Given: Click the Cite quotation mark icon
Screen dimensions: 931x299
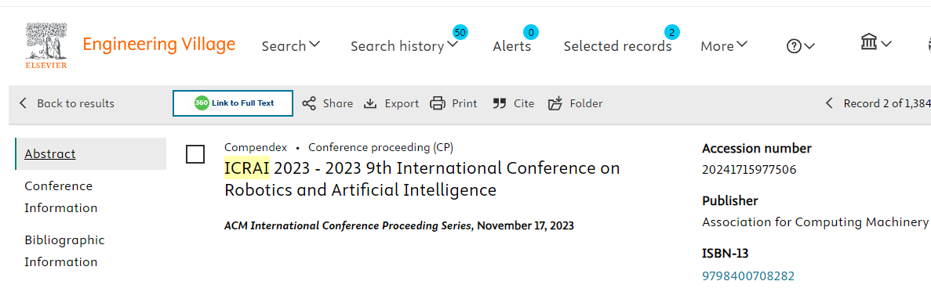Looking at the screenshot, I should tap(500, 103).
